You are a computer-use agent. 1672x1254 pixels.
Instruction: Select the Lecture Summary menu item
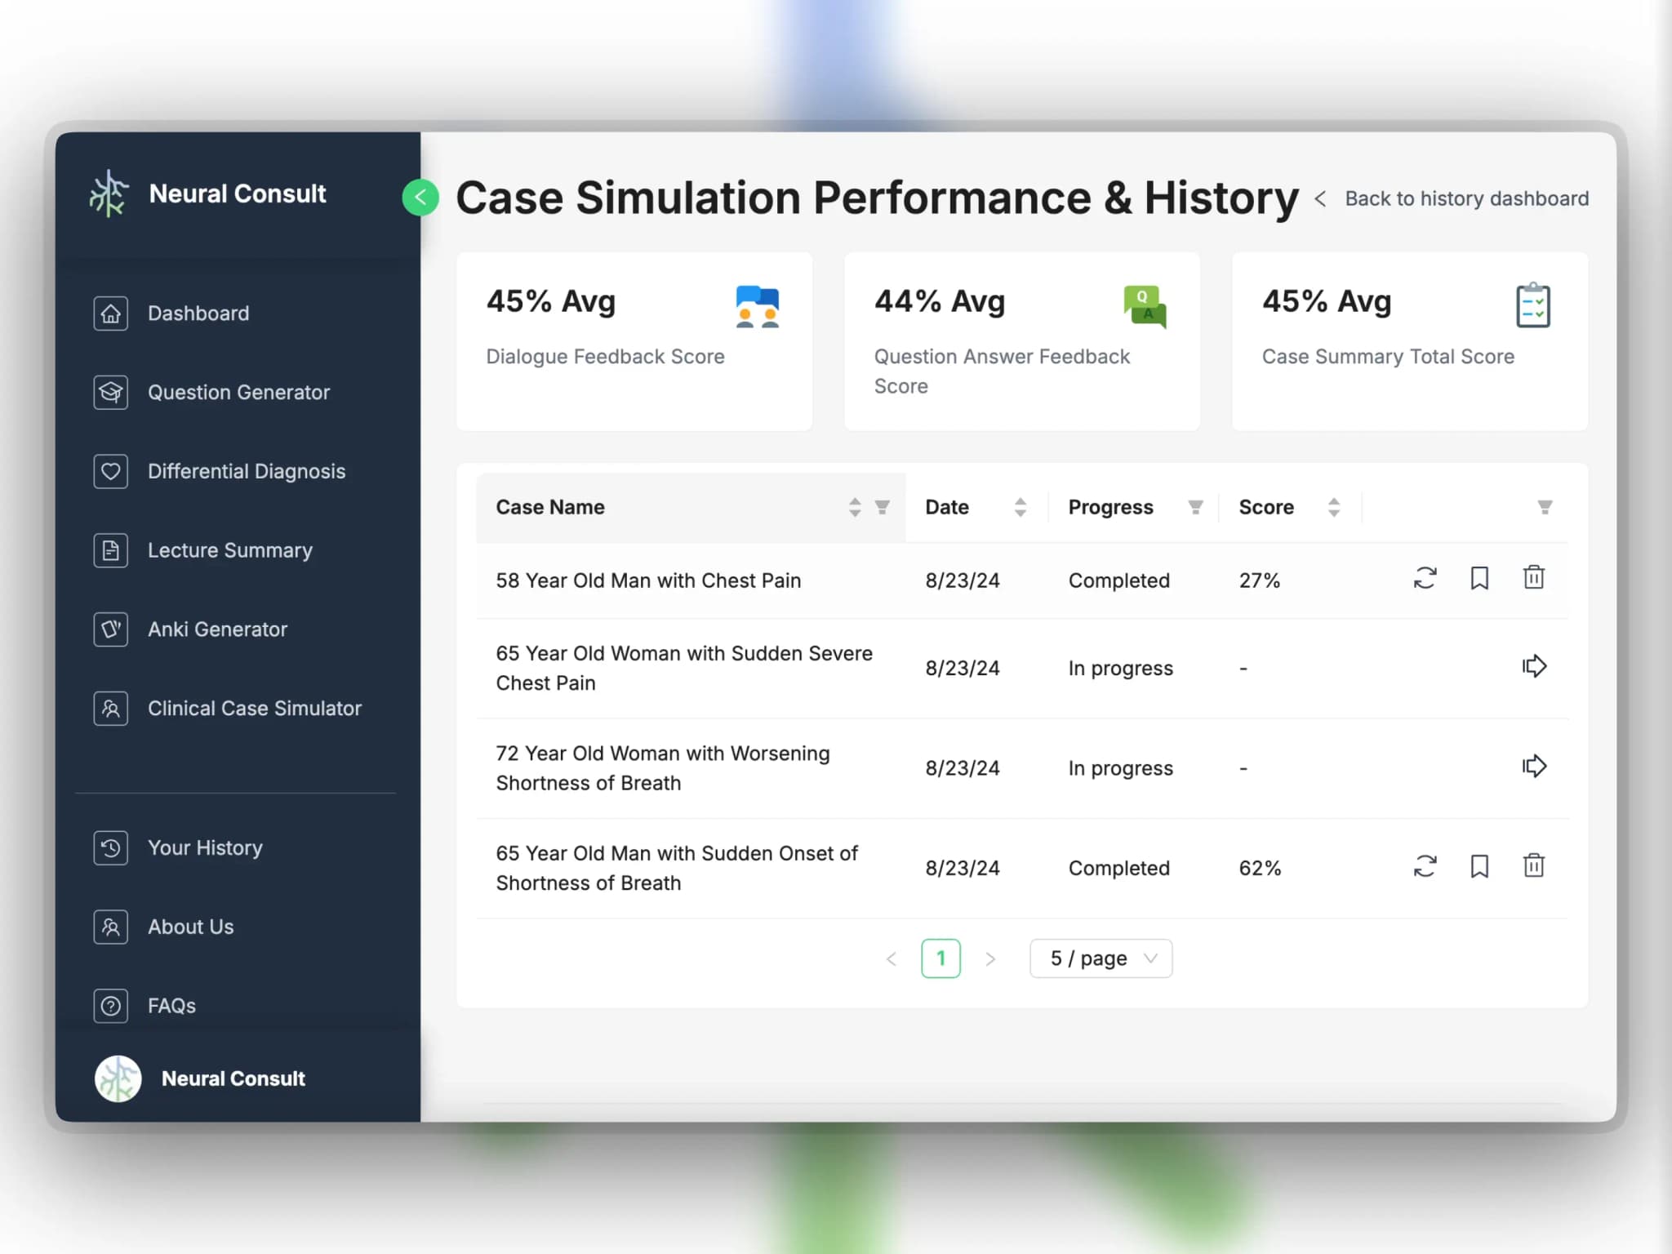click(x=230, y=549)
